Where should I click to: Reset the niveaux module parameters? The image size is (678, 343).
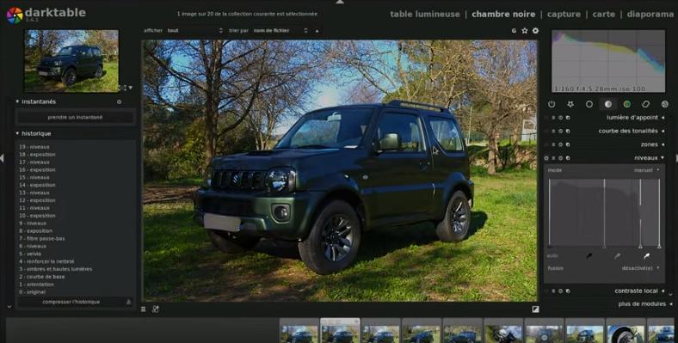tap(560, 158)
